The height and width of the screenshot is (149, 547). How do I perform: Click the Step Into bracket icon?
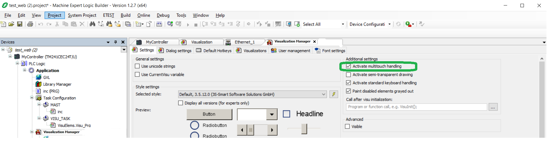click(x=205, y=24)
